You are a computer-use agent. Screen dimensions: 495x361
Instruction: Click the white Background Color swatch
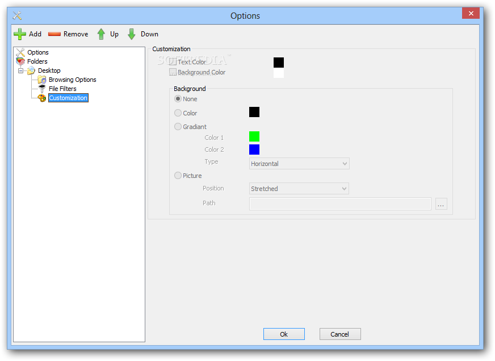pos(279,73)
